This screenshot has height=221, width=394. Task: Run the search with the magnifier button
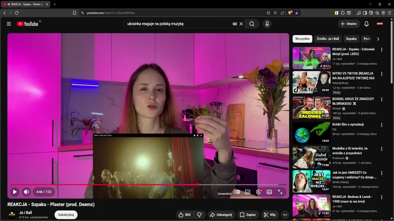click(252, 24)
